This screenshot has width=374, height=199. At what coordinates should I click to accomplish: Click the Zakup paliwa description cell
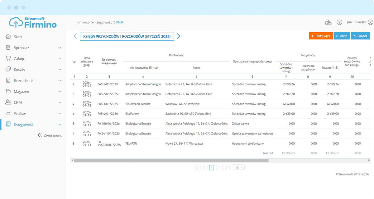(241, 124)
